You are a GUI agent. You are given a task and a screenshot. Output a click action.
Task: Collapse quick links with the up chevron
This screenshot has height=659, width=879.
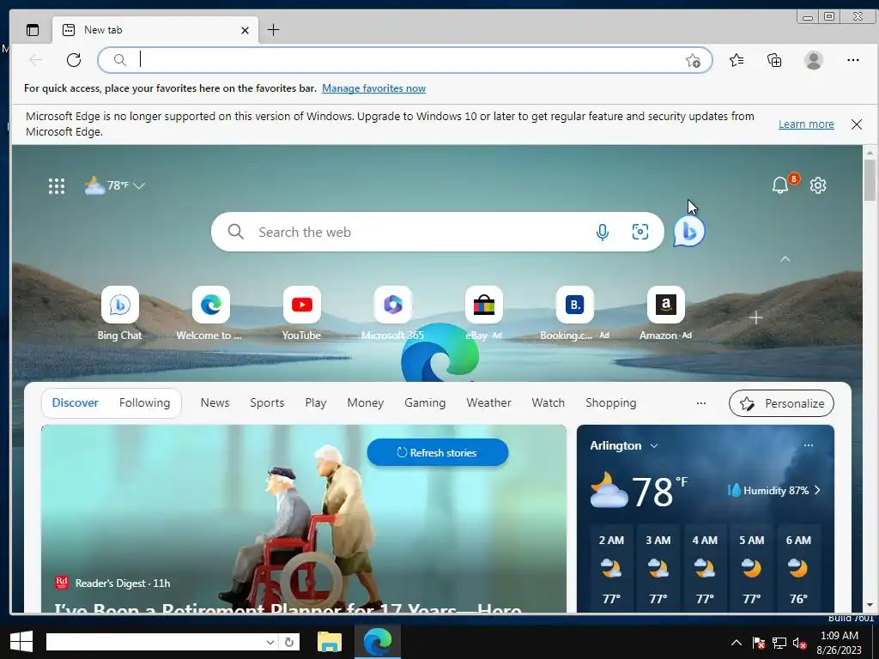pyautogui.click(x=785, y=259)
